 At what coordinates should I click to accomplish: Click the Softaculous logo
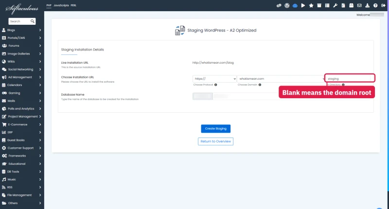point(22,8)
